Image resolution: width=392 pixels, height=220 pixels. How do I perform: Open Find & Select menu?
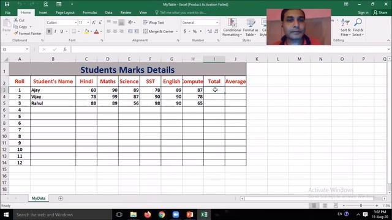[358, 28]
